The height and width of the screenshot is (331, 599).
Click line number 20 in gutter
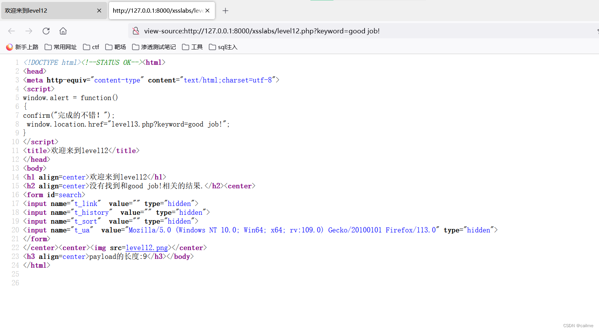[x=15, y=230]
